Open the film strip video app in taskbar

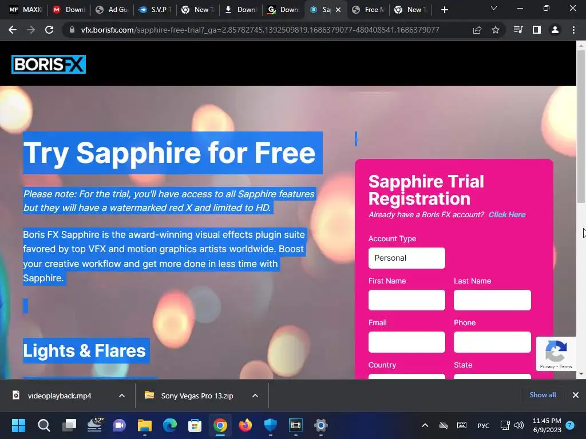[296, 425]
